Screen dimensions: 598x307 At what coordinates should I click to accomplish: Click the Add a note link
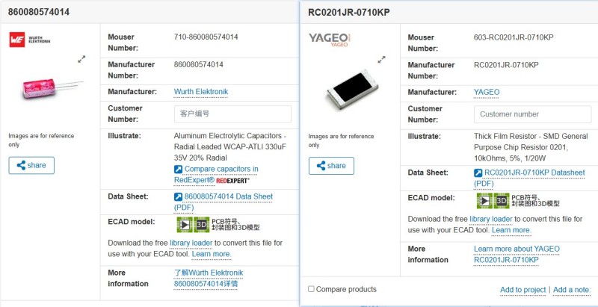point(572,290)
